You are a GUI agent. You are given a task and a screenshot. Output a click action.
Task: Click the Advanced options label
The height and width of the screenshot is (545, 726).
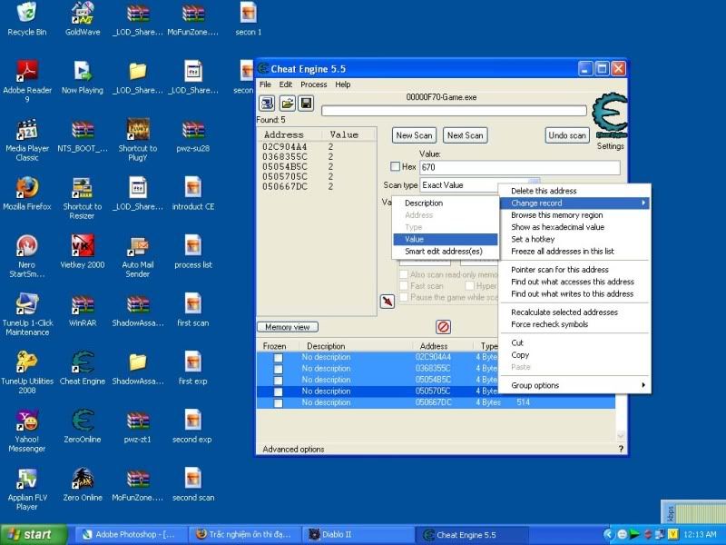(x=293, y=449)
